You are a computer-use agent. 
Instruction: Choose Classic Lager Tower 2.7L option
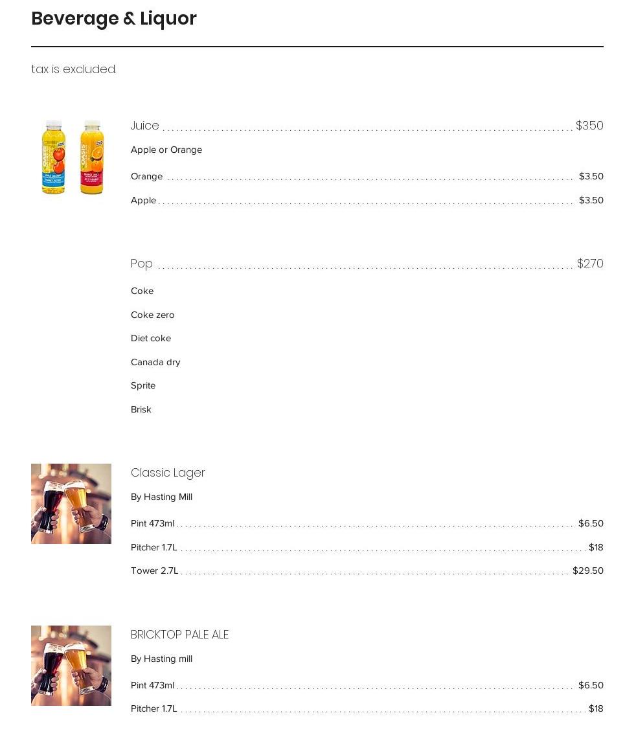pos(367,571)
